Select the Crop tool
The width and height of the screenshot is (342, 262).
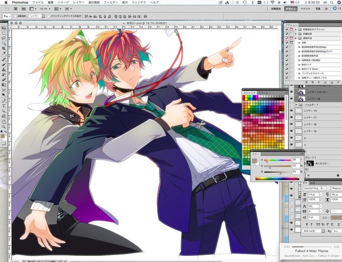pos(4,48)
